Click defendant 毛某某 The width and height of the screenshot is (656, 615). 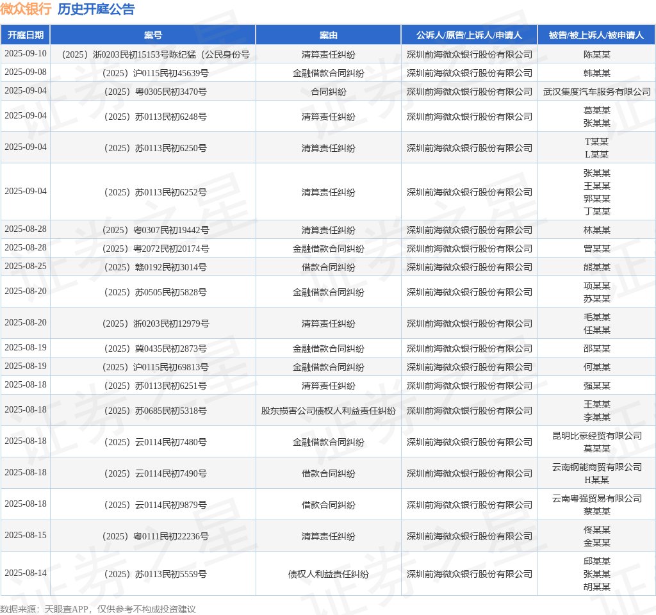pyautogui.click(x=597, y=317)
